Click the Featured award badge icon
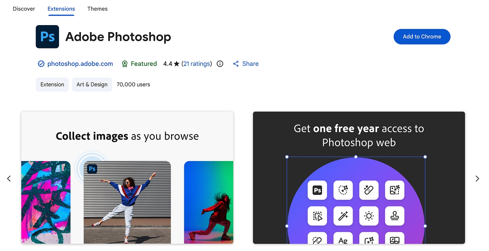Image resolution: width=489 pixels, height=251 pixels. click(x=125, y=64)
